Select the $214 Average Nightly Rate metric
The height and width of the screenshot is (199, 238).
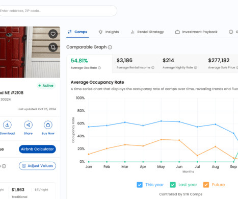(x=180, y=64)
